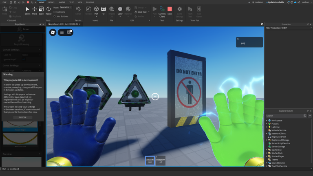This screenshot has width=313, height=176.
Task: Select SoundService in Explorer
Action: (278, 163)
